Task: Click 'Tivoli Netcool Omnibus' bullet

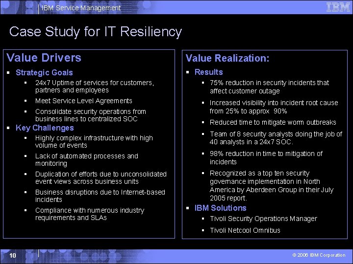Action: point(245,230)
